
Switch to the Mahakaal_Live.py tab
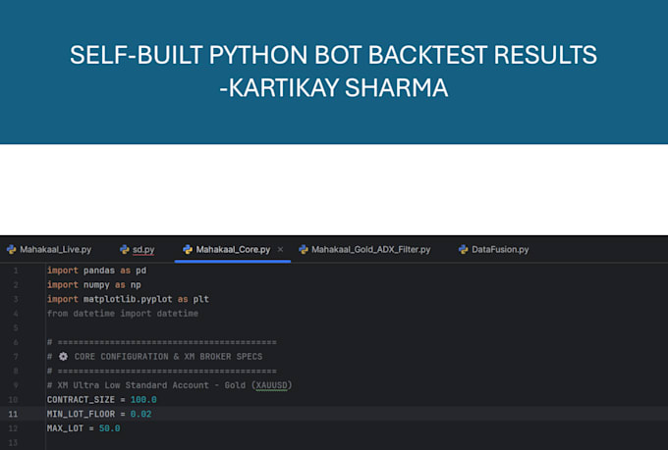pos(49,250)
